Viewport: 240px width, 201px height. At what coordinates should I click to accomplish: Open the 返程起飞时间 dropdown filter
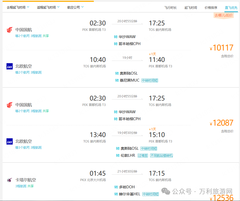click(x=48, y=7)
